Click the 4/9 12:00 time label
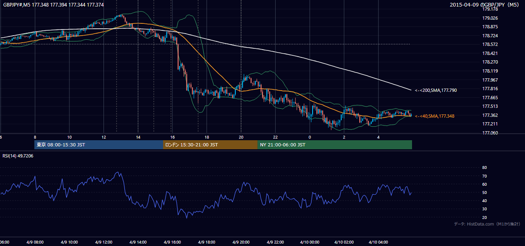525x246 pixels. tap(104, 242)
